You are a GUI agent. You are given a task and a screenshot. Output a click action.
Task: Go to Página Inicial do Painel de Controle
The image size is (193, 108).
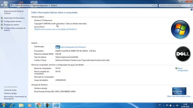tap(14, 12)
